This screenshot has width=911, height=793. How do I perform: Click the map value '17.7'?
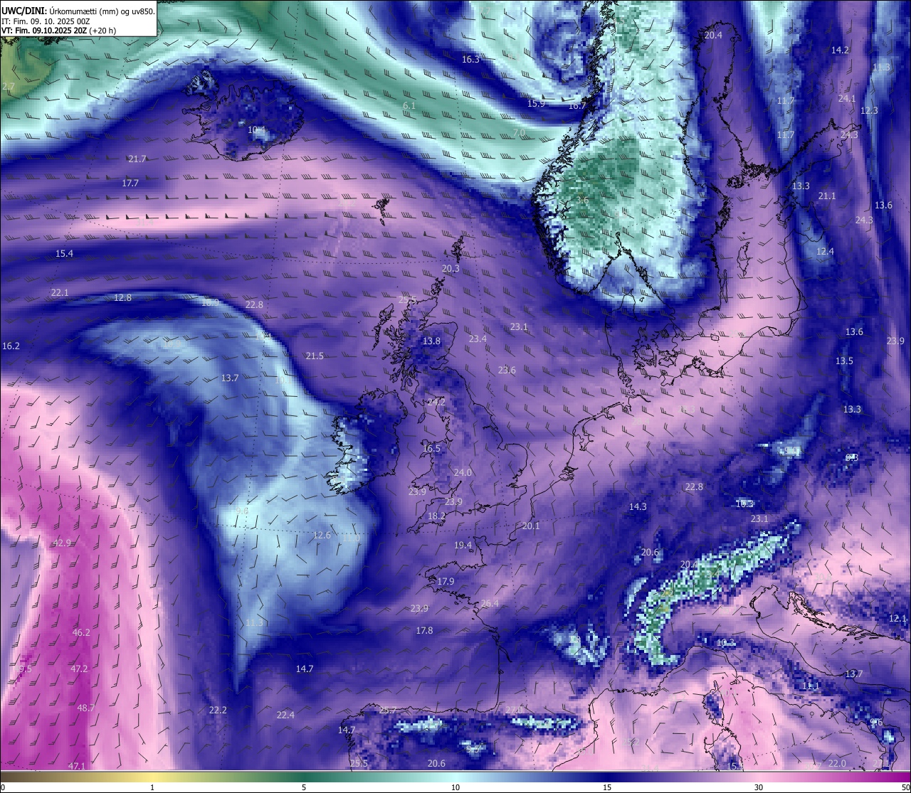pos(130,183)
